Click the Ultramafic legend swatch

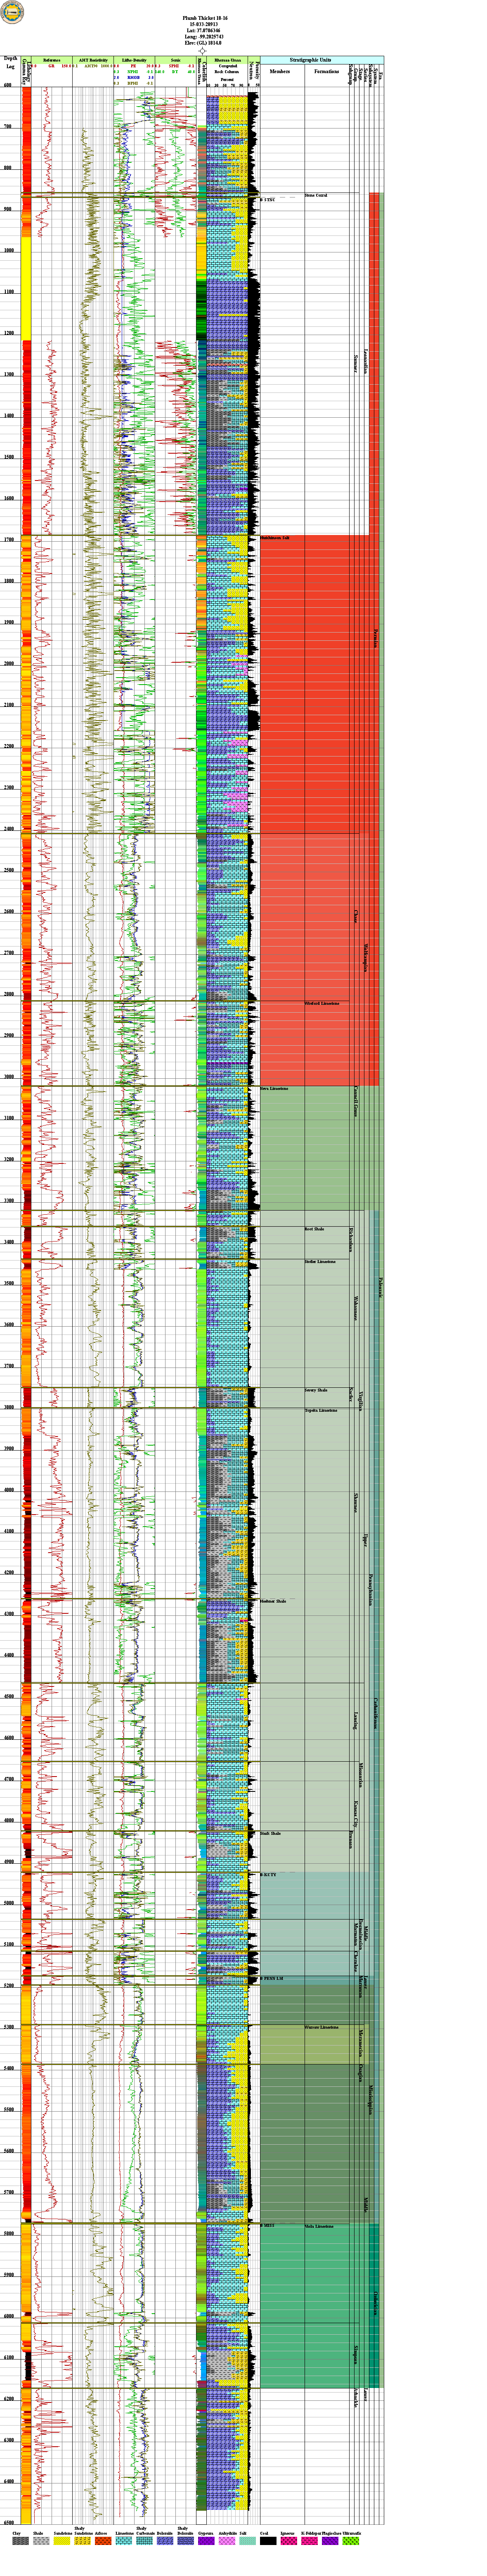click(350, 2540)
